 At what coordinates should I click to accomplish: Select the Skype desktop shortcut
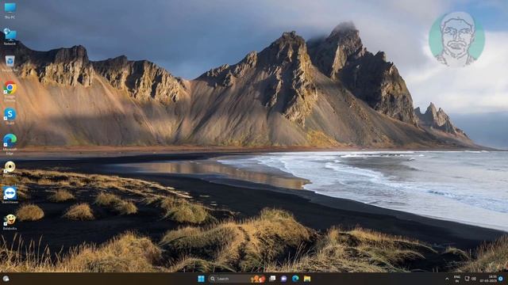[x=10, y=116]
